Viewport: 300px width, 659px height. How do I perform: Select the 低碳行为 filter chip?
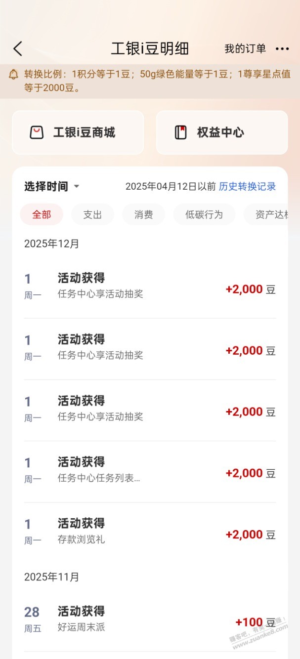tap(204, 214)
